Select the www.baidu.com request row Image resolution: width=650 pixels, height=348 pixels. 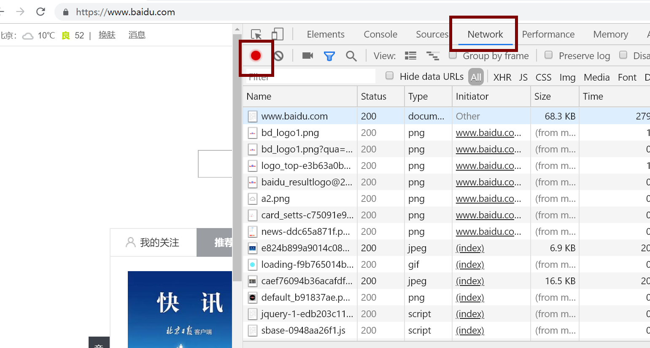tap(446, 116)
